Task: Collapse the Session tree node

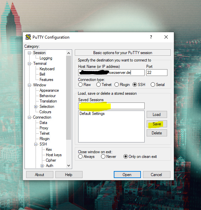Action: [x=29, y=53]
